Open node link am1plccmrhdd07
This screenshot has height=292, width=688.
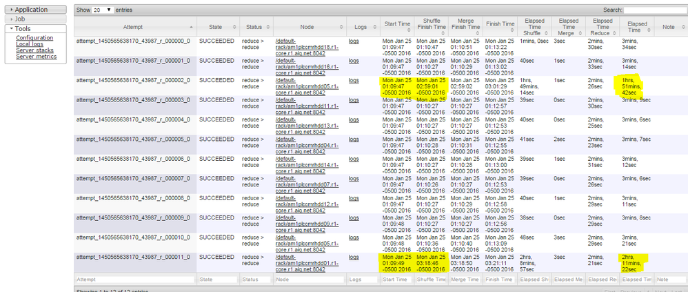[307, 184]
